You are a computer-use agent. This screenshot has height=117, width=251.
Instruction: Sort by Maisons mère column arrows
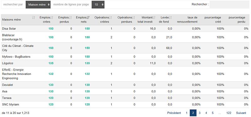(34, 17)
